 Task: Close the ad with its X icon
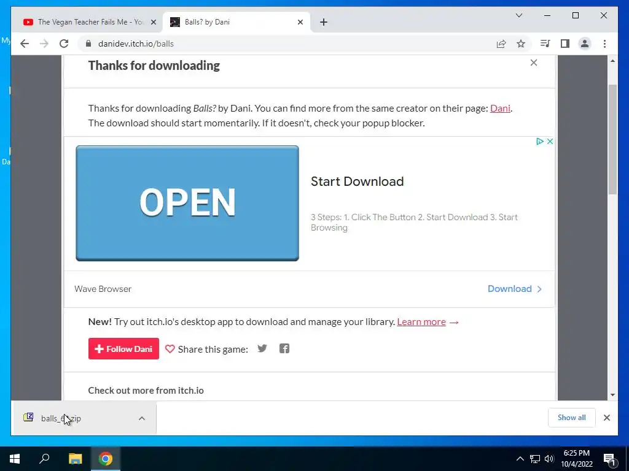(x=550, y=142)
